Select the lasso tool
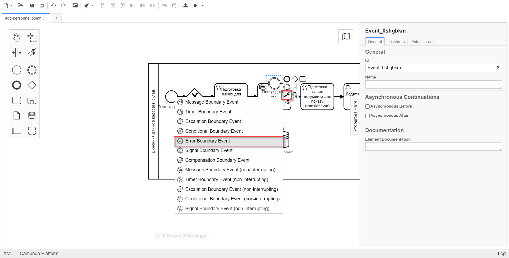This screenshot has height=258, width=509. coord(32,38)
